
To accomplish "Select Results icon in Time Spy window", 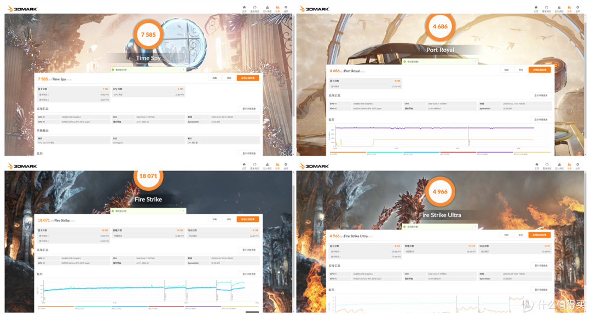I will coord(278,8).
